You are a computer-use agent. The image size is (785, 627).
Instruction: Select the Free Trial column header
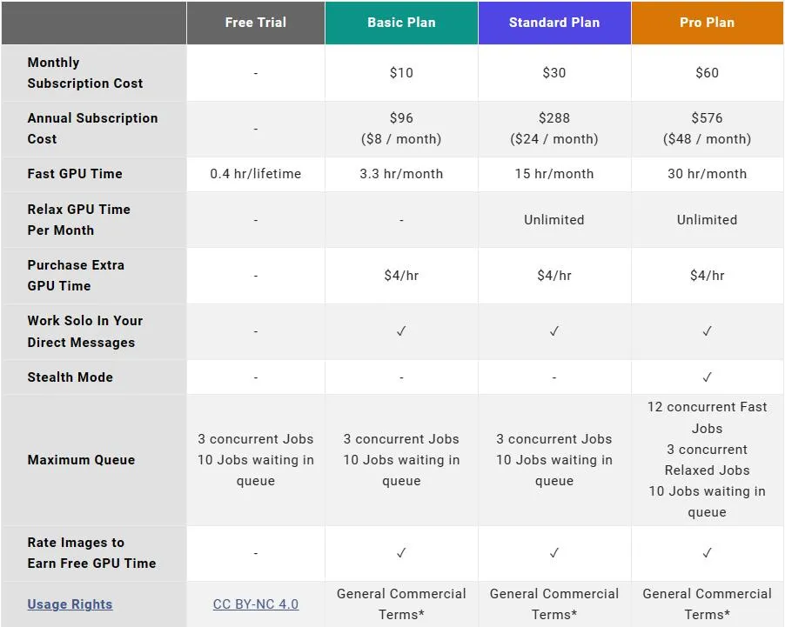click(255, 23)
